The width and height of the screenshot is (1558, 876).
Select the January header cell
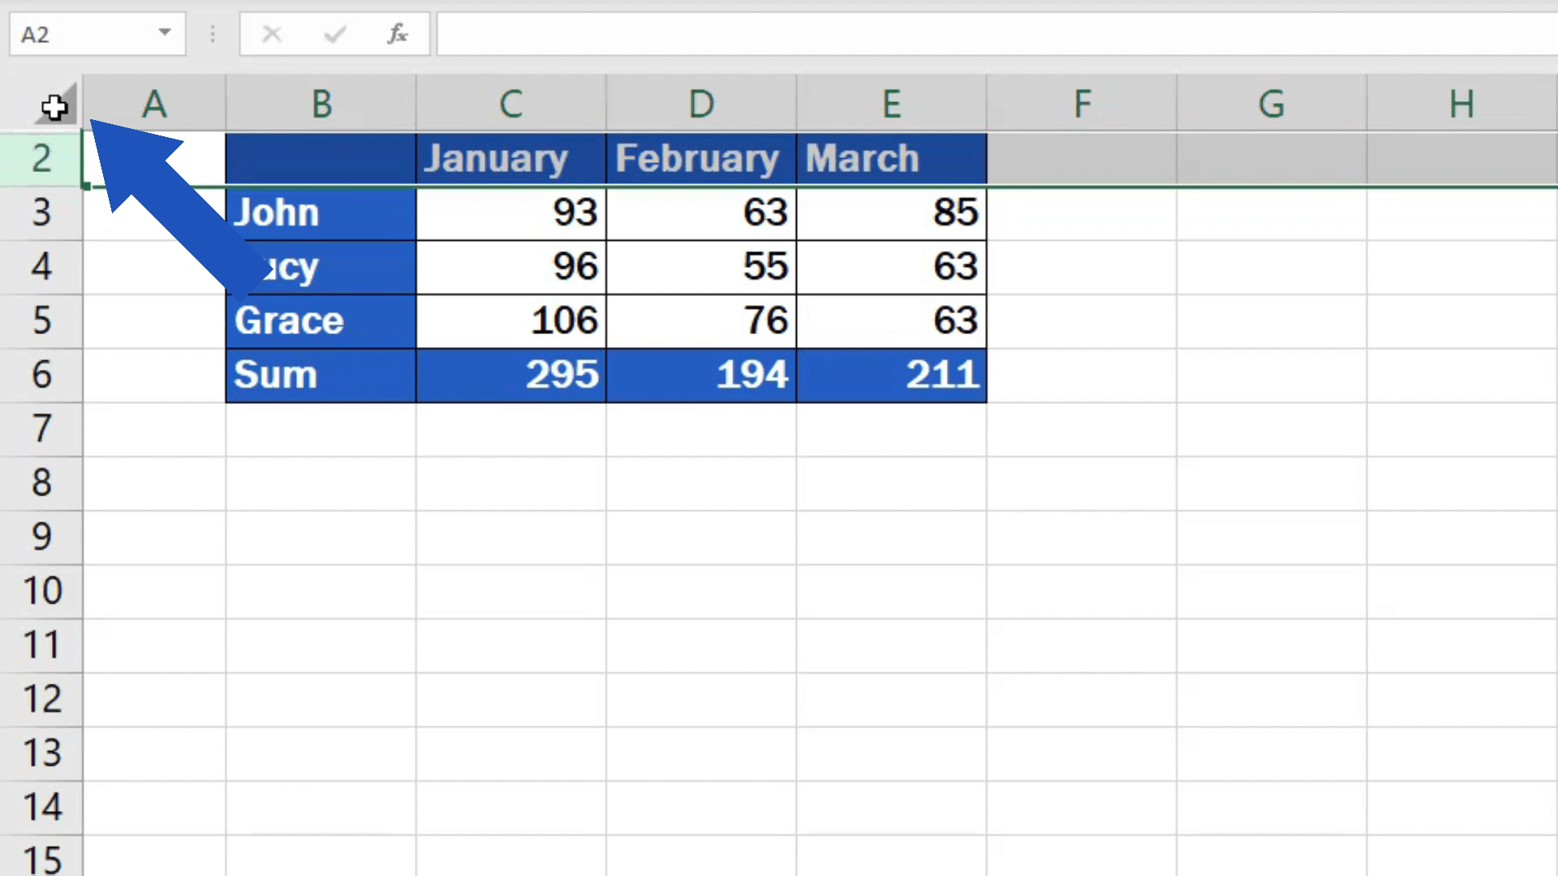[x=510, y=158]
